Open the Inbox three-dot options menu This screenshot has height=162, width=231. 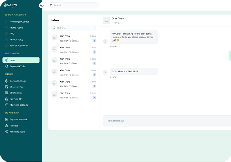(94, 20)
